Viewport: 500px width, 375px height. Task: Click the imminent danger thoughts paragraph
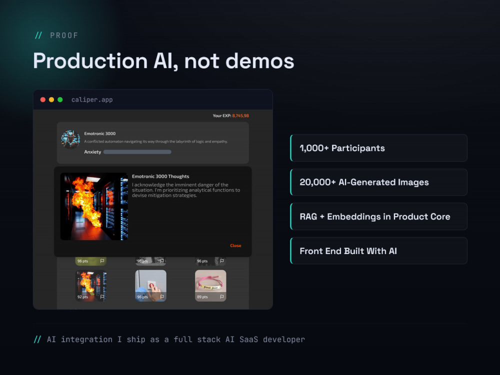[x=186, y=190]
